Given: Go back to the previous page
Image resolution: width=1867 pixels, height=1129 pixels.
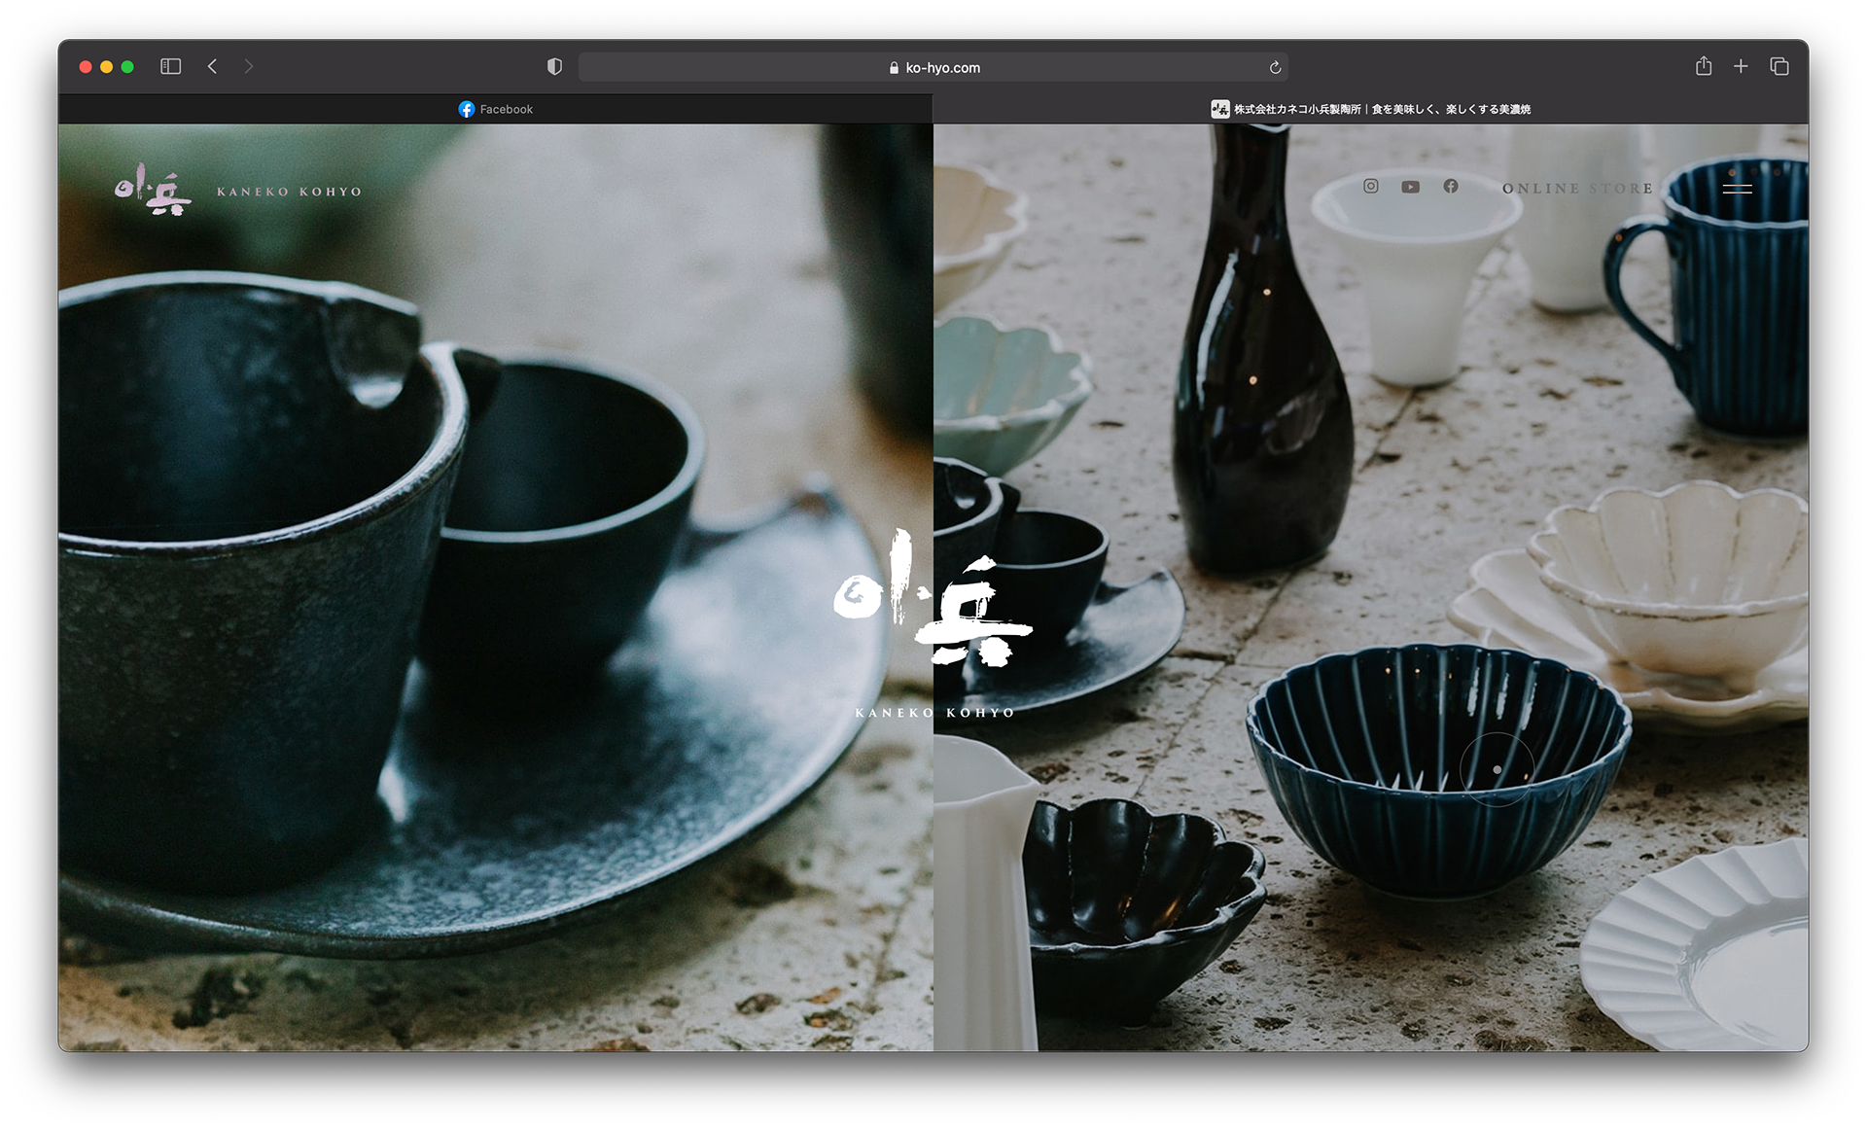Looking at the screenshot, I should [212, 66].
